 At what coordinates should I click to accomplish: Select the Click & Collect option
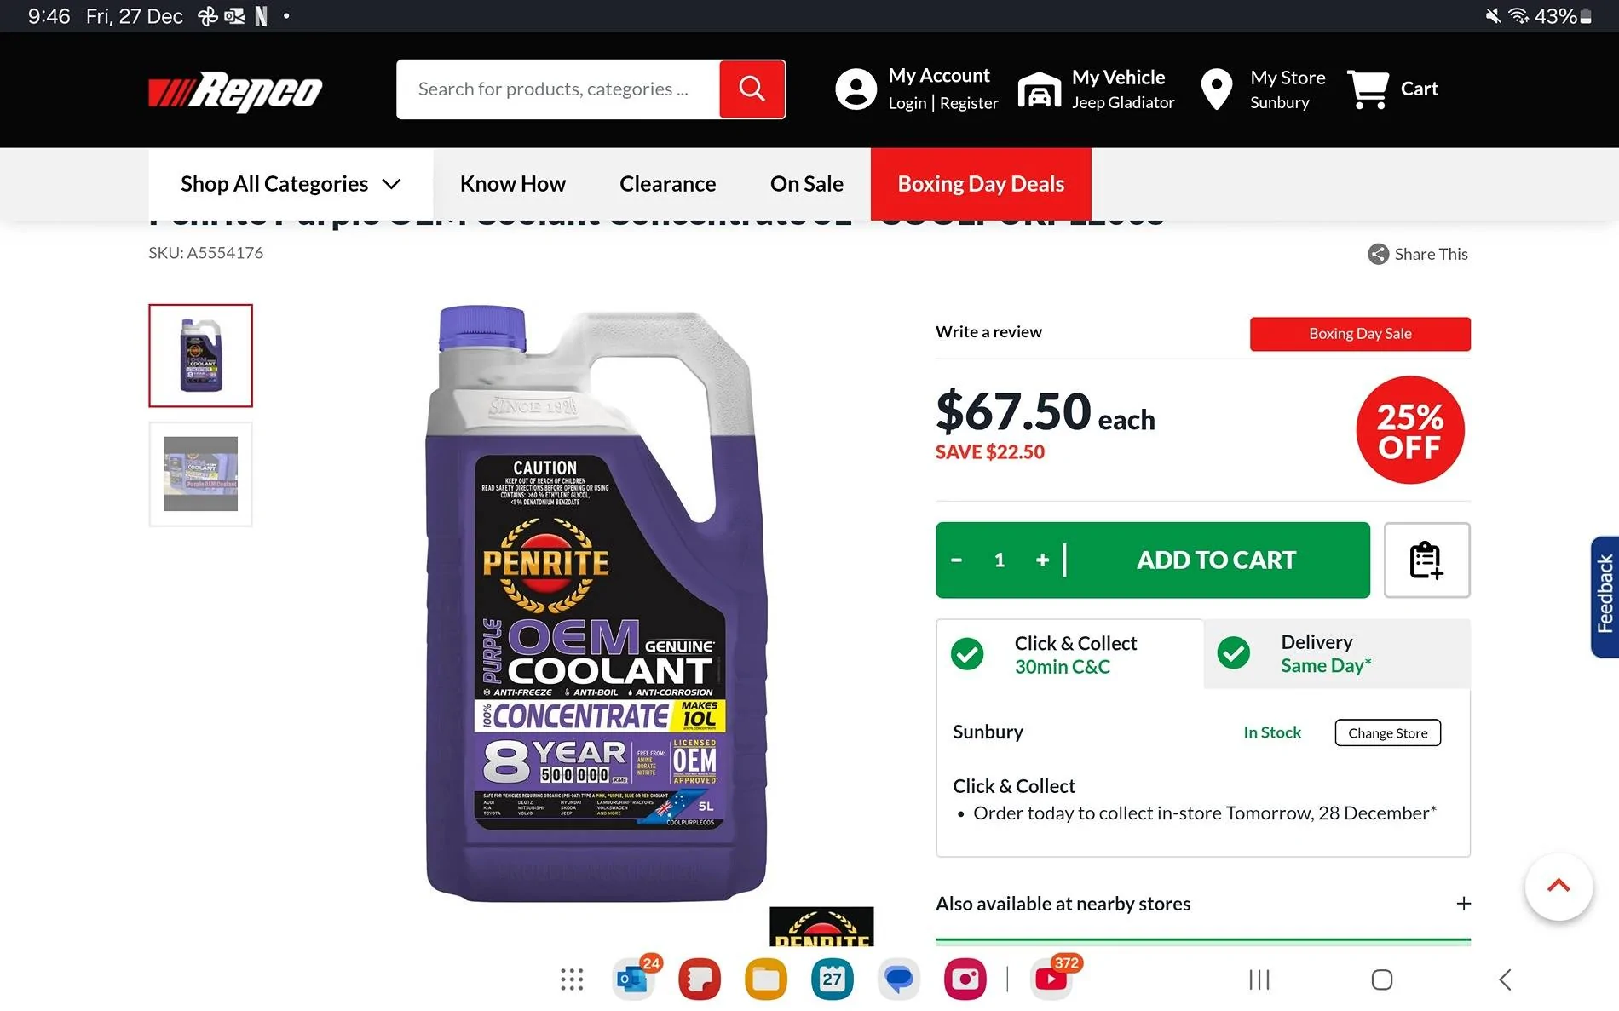(1069, 654)
